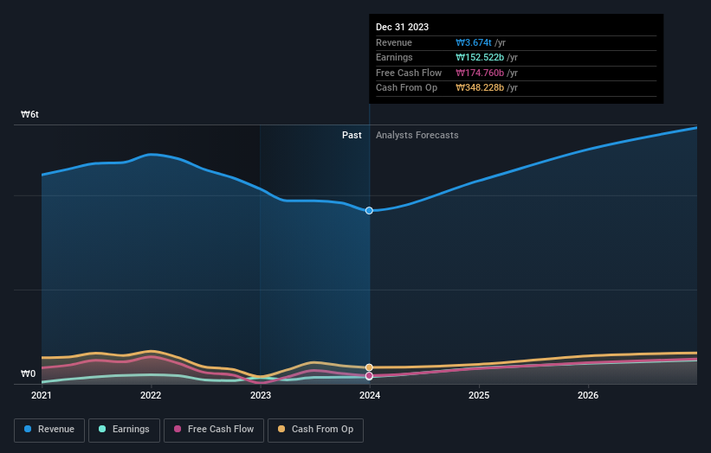Viewport: 711px width, 453px height.
Task: Click the ₩348.228b cash from op value
Action: (x=480, y=88)
